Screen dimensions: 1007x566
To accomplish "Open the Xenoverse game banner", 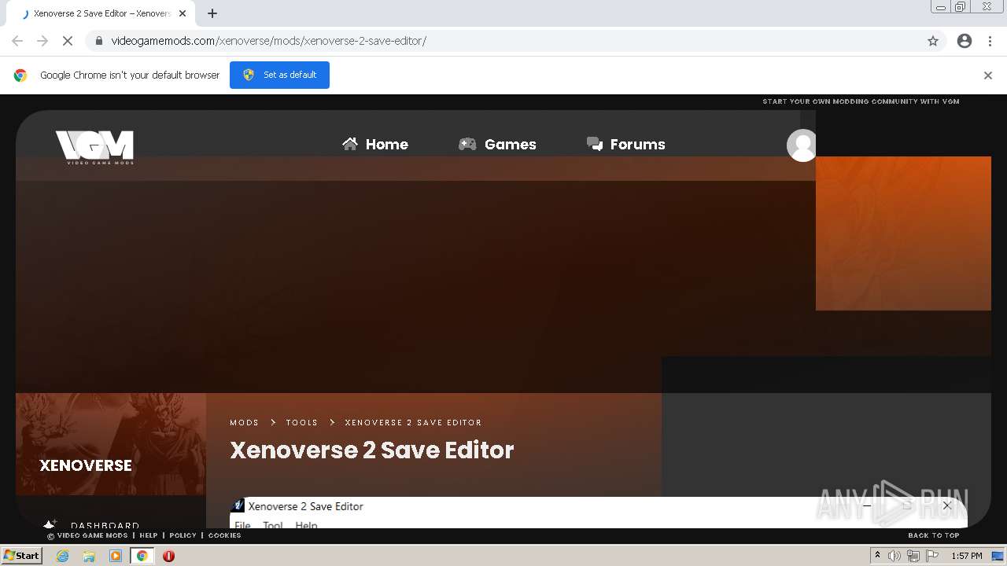I will 111,444.
